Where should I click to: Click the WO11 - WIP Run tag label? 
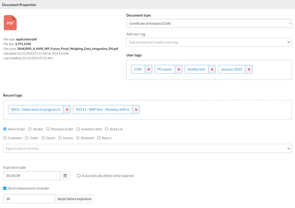coord(102,109)
